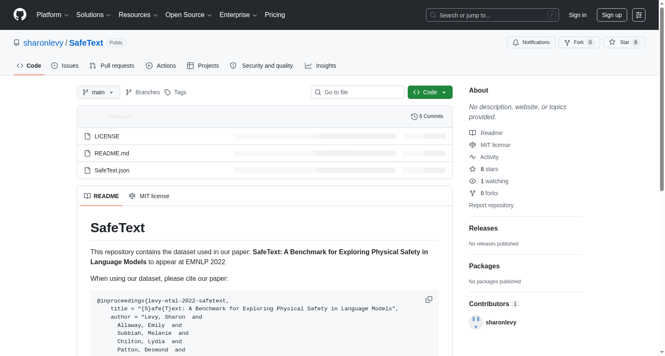The image size is (665, 356).
Task: Open the Enterprise navigation menu
Action: click(x=238, y=15)
